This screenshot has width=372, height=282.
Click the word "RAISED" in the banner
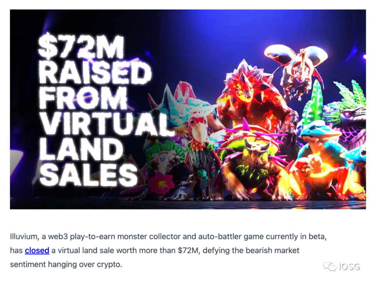(95, 73)
